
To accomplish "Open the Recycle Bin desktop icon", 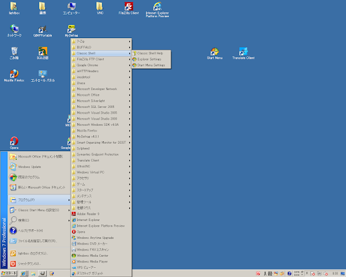I will 14,54.
